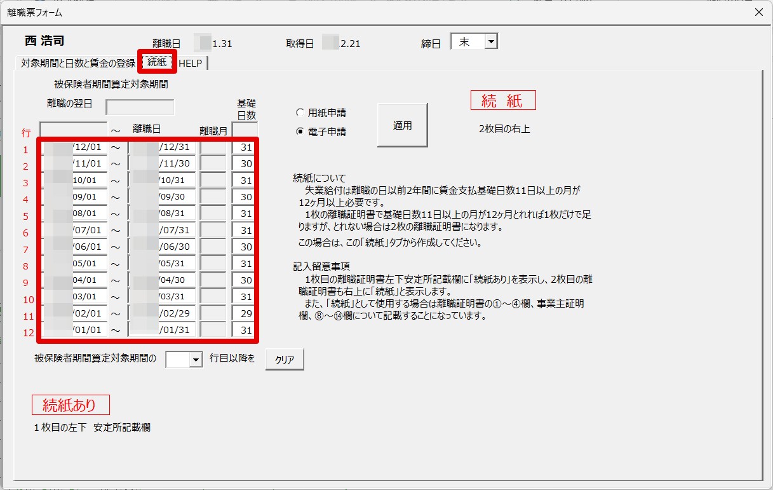
Task: Click the red 続紙 label box
Action: click(x=503, y=100)
